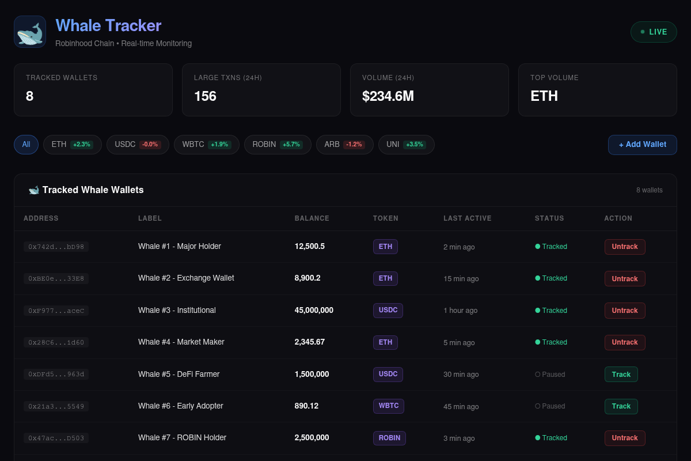691x461 pixels.
Task: Untrack Whale #4 - Market Maker
Action: tap(625, 342)
